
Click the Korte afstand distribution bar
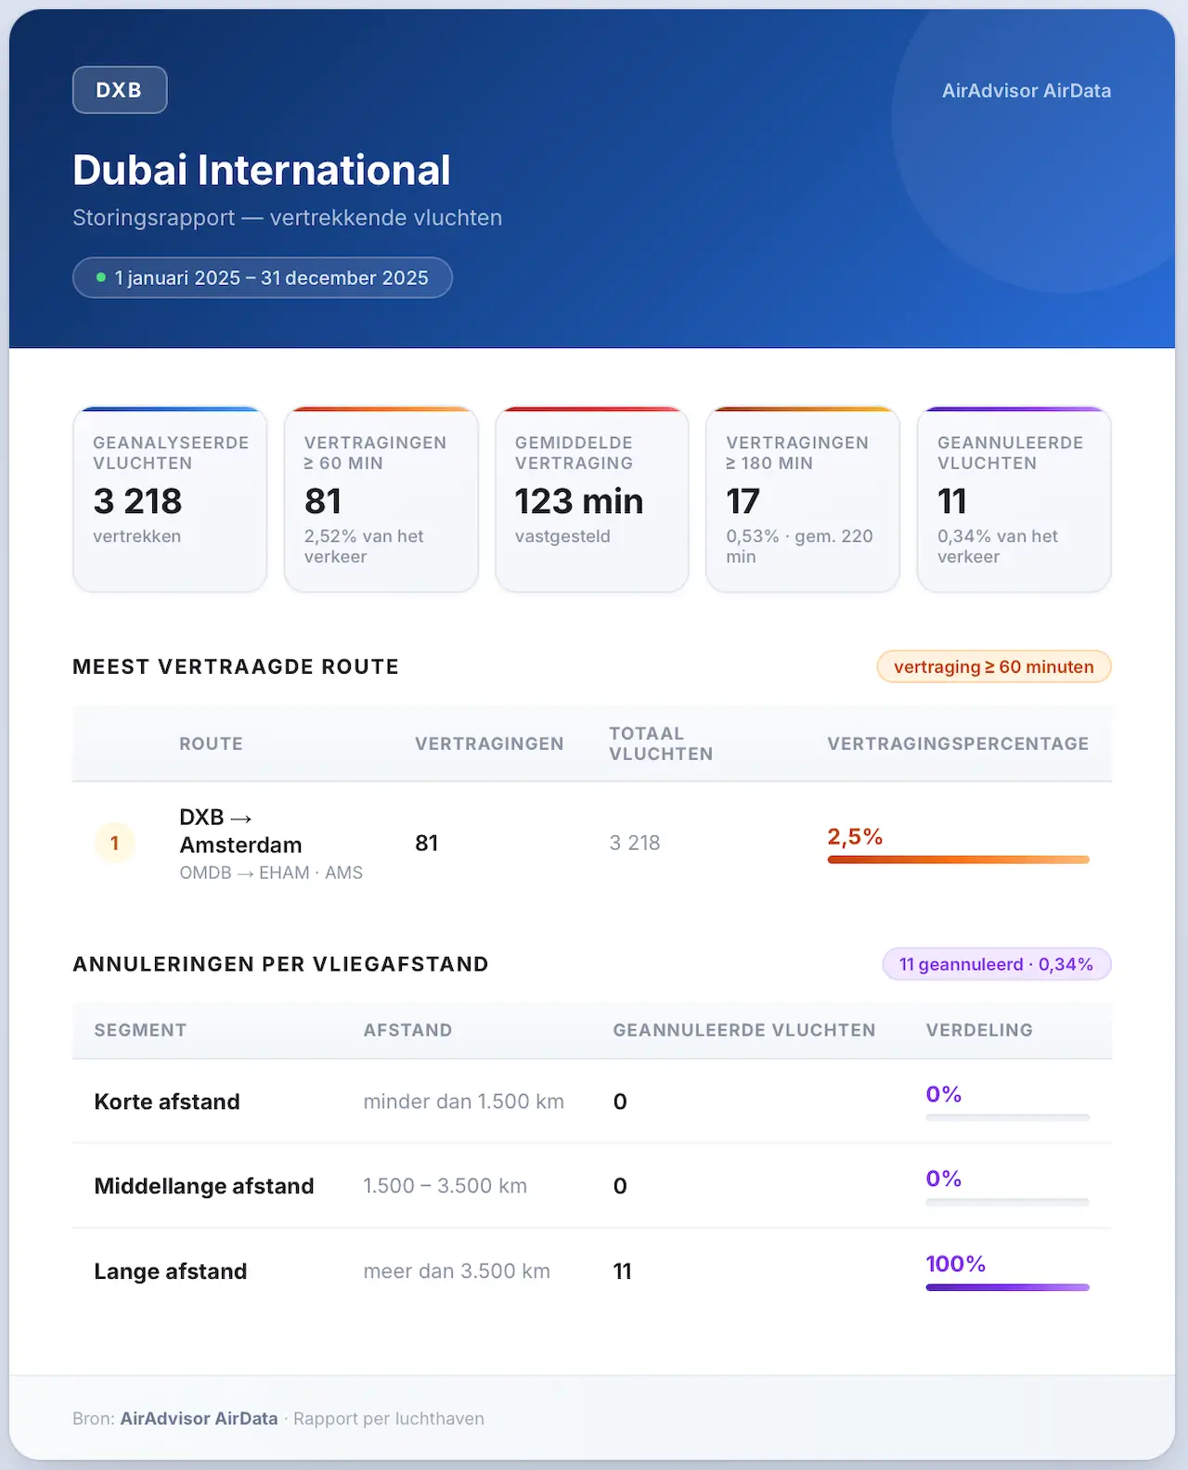1007,1117
